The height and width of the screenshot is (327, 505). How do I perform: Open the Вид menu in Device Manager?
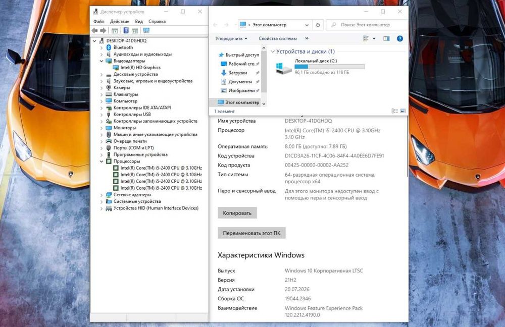point(139,21)
